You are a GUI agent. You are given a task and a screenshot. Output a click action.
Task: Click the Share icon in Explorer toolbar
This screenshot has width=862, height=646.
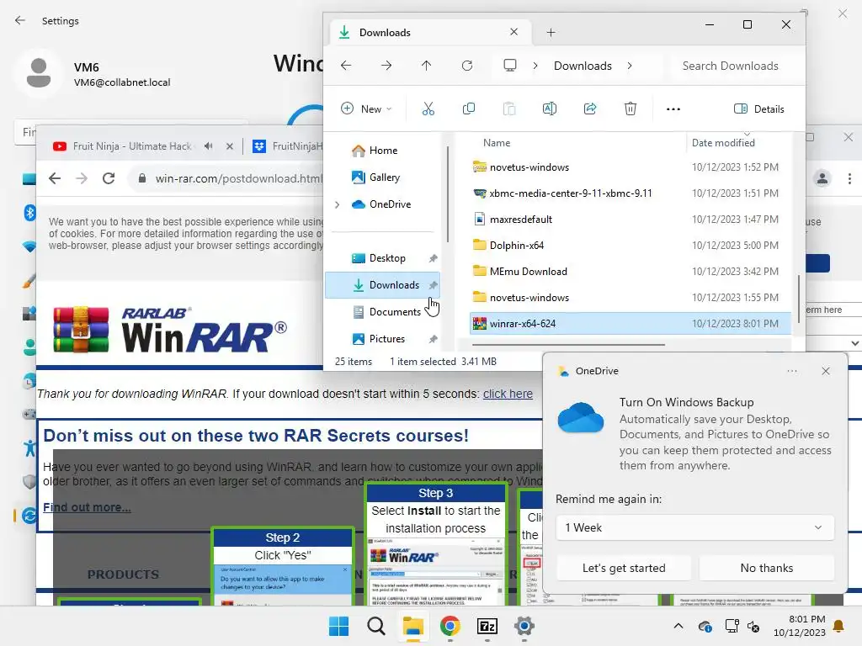590,109
